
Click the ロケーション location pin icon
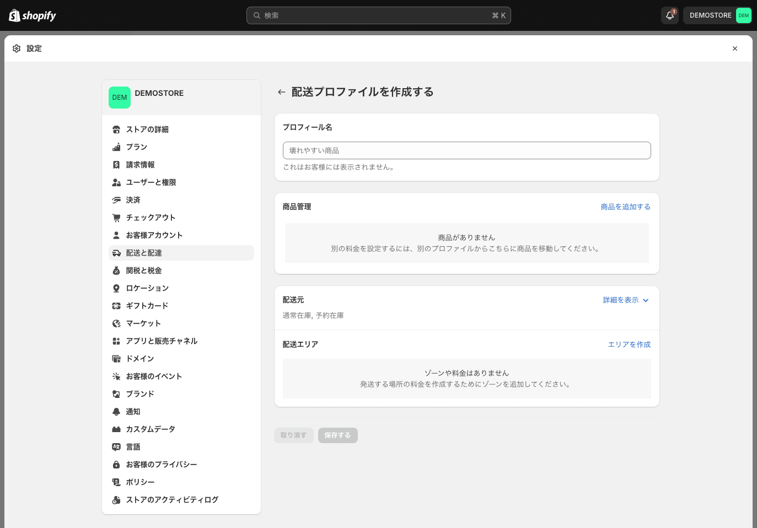pyautogui.click(x=116, y=288)
